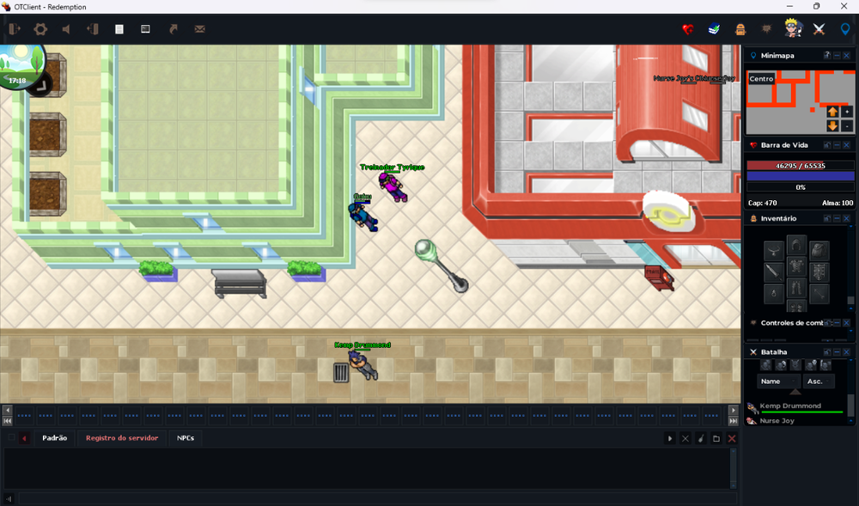This screenshot has width=859, height=506.
Task: Click the minimap zoom in plus button
Action: click(x=848, y=113)
